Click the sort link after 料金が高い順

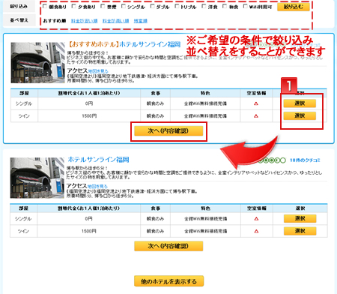click(141, 21)
